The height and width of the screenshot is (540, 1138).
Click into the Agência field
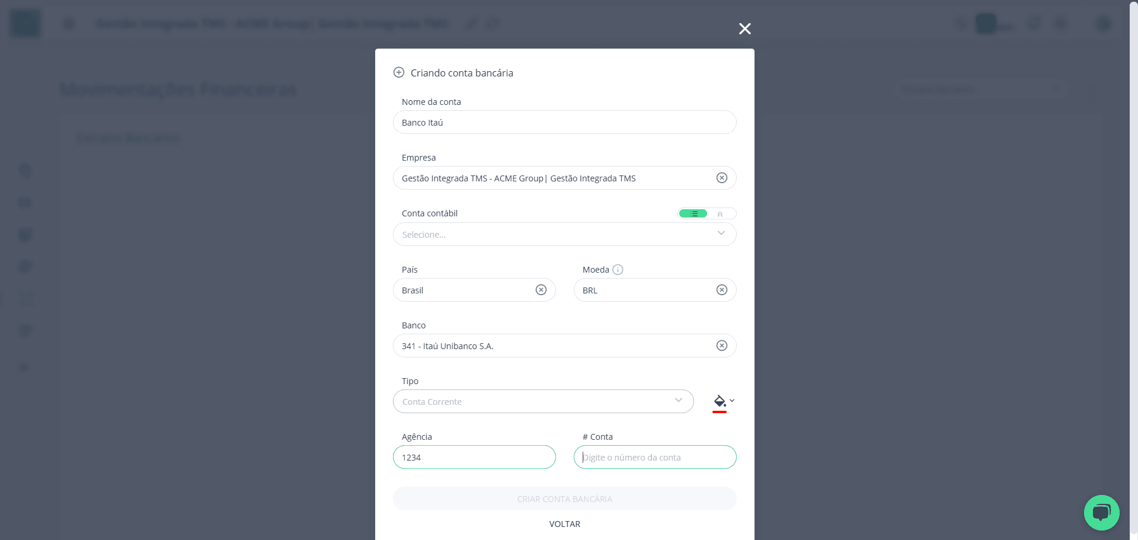(x=474, y=457)
